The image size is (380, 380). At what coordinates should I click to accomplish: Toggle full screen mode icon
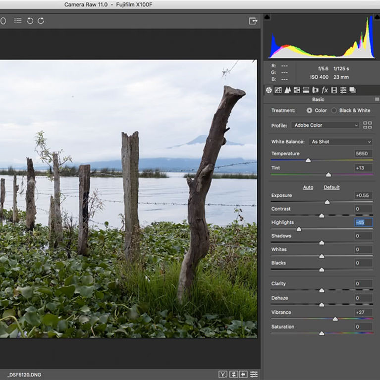coord(253,21)
